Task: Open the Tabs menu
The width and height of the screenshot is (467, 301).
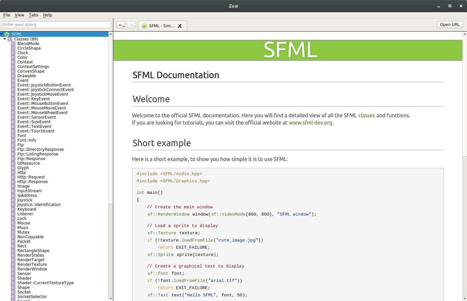Action: tap(33, 15)
